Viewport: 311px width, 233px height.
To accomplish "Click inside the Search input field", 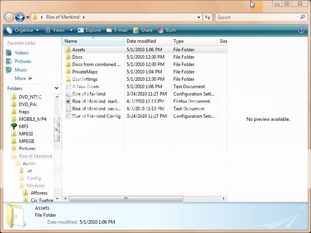I will pos(258,17).
